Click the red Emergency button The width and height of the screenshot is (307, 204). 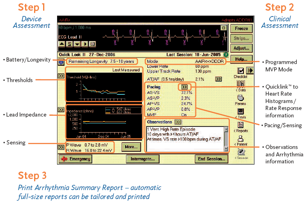click(x=75, y=159)
